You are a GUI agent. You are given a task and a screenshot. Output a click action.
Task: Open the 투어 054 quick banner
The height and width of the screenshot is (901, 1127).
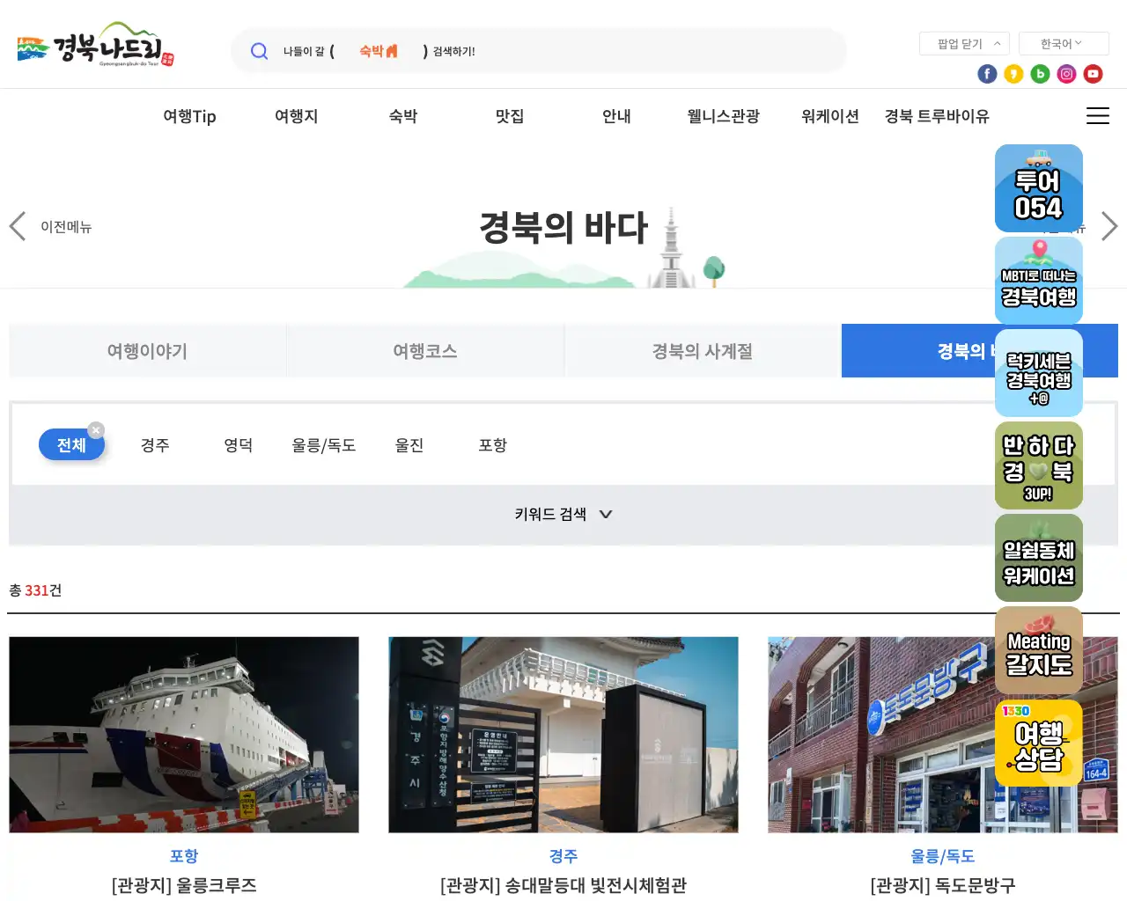(1039, 188)
